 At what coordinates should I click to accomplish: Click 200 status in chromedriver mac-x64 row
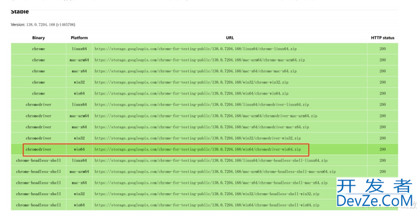(x=382, y=127)
